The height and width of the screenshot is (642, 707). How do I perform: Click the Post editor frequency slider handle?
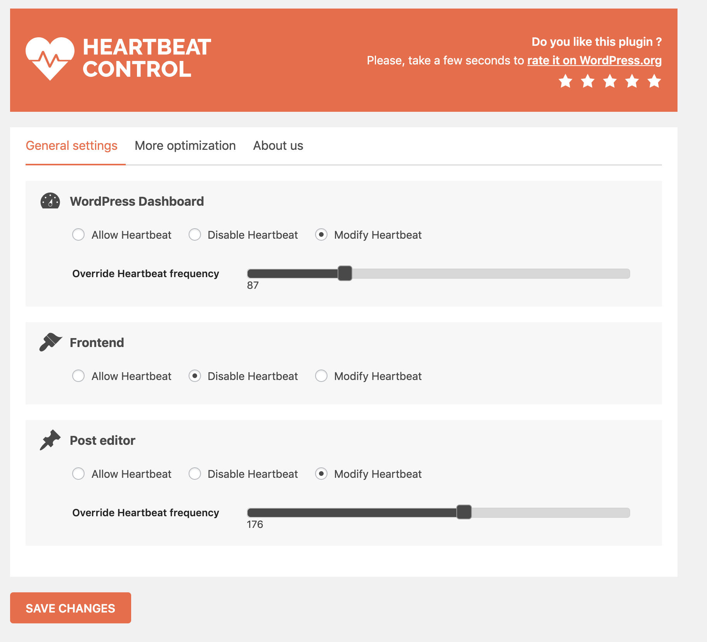[x=464, y=512]
